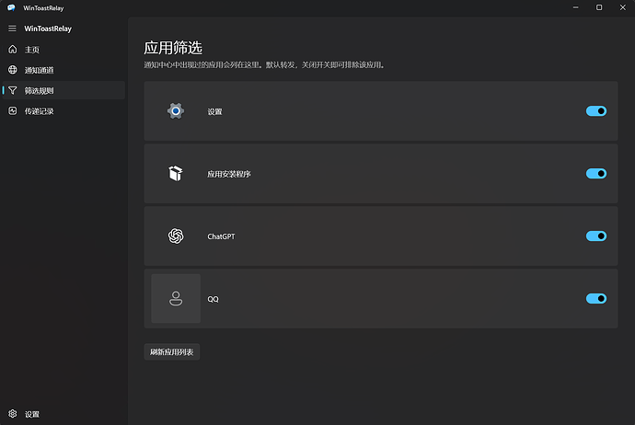
Task: Click the WinToastRelay sidebar title
Action: (48, 29)
